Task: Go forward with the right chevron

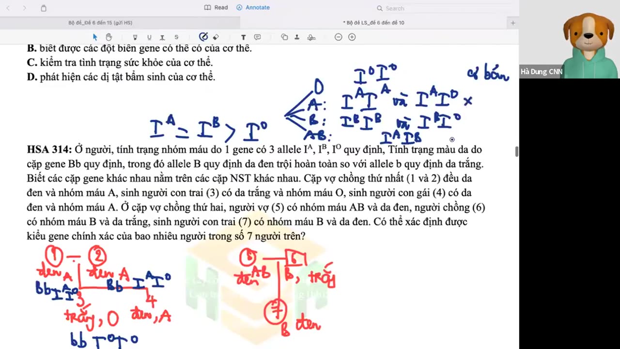Action: click(x=25, y=8)
